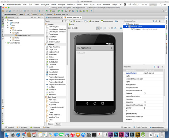Click the Palette settings gear icon
Screen dimensions: 169x138
point(63,21)
